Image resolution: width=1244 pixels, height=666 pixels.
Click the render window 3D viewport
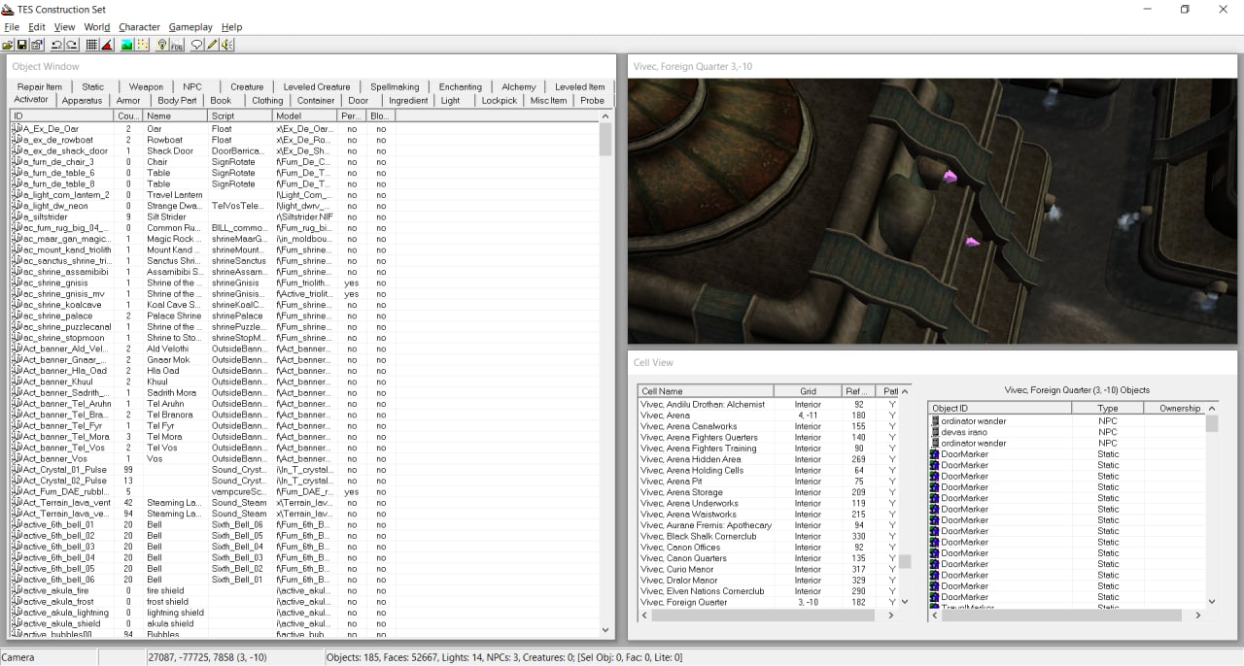click(932, 211)
